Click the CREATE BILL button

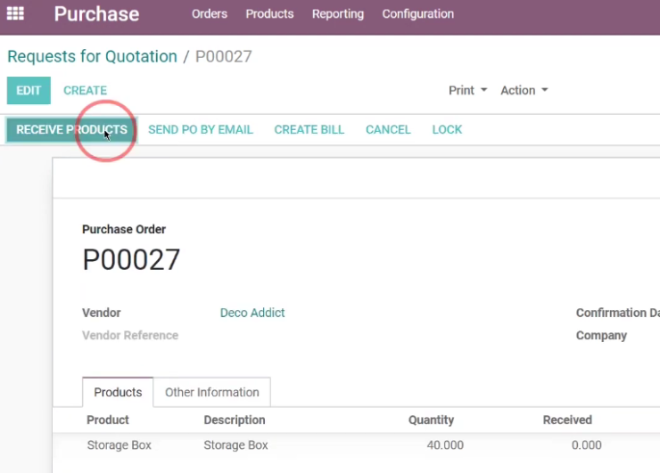tap(309, 129)
